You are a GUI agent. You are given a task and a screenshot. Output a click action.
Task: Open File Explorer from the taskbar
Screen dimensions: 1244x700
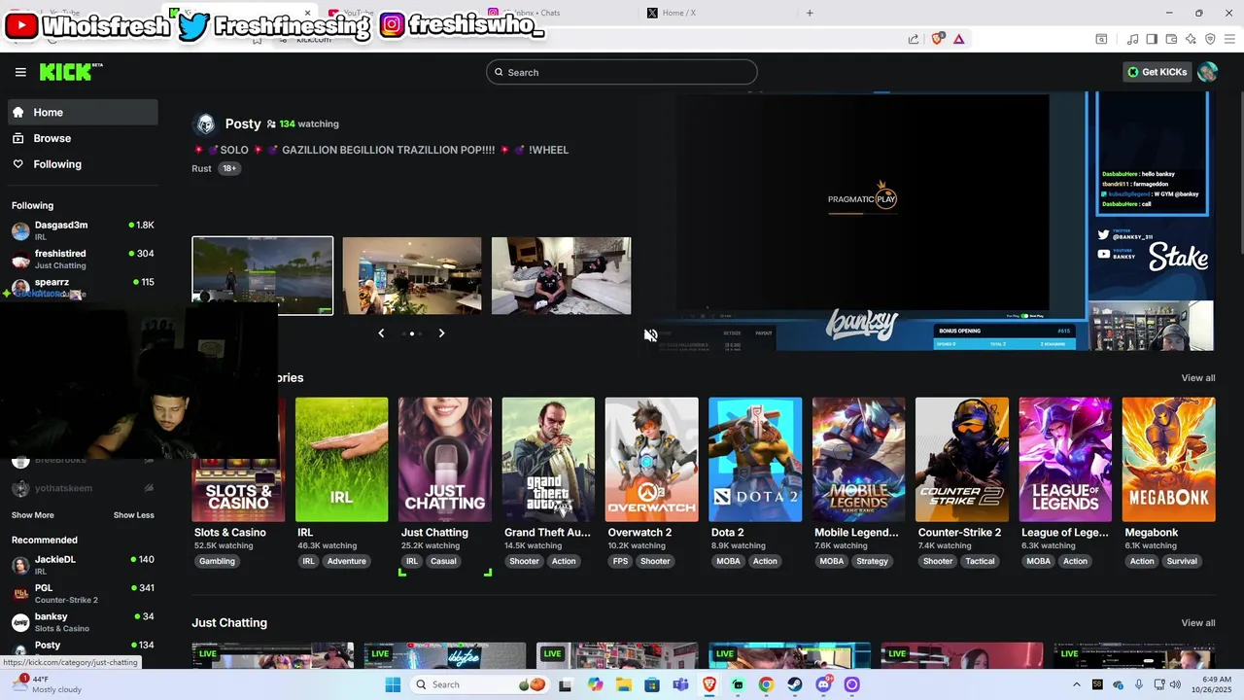pyautogui.click(x=624, y=684)
